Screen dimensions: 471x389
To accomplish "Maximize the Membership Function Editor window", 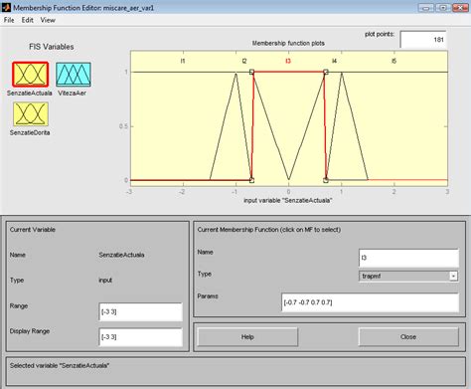I will point(443,8).
